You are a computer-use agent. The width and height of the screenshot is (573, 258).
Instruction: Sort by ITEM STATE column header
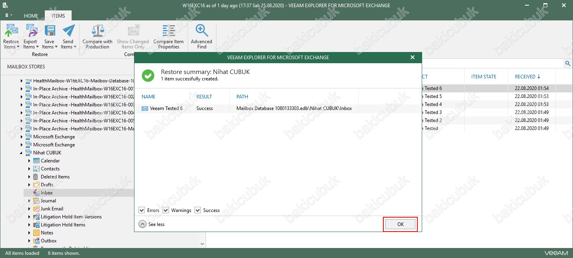(x=484, y=77)
